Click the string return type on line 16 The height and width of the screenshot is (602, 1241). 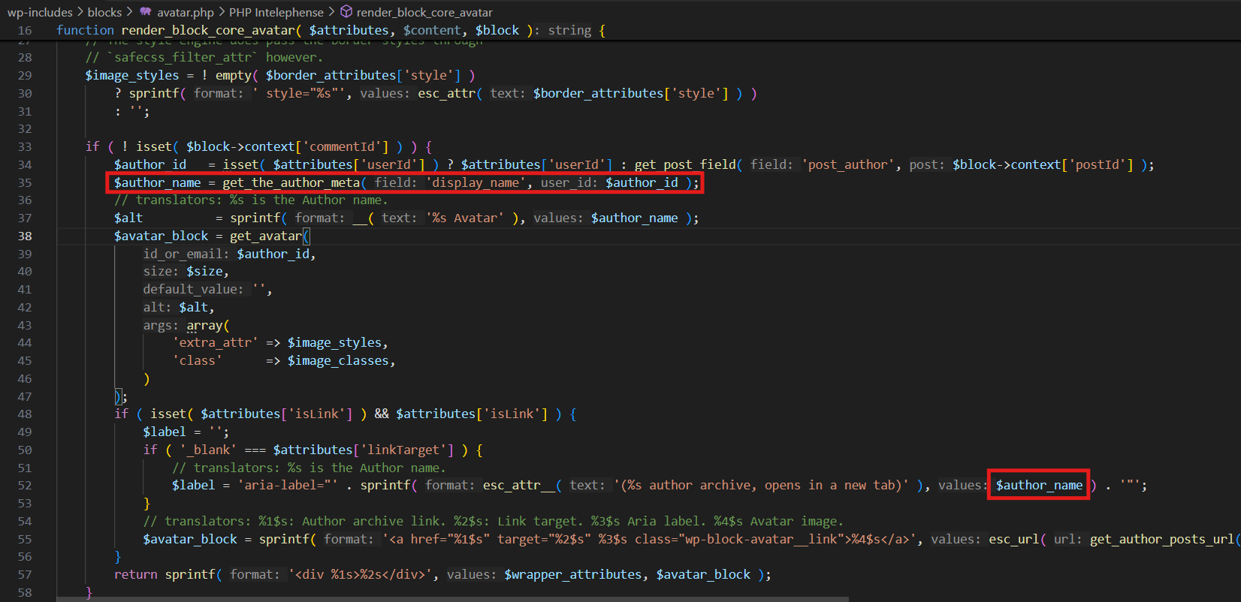tap(569, 30)
